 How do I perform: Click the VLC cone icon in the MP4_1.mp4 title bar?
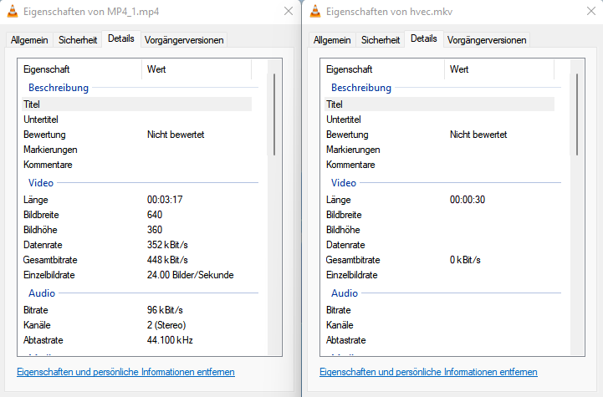click(x=11, y=12)
